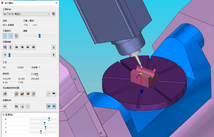Click the first 设置机床 machine view icon

pyautogui.click(x=5, y=106)
